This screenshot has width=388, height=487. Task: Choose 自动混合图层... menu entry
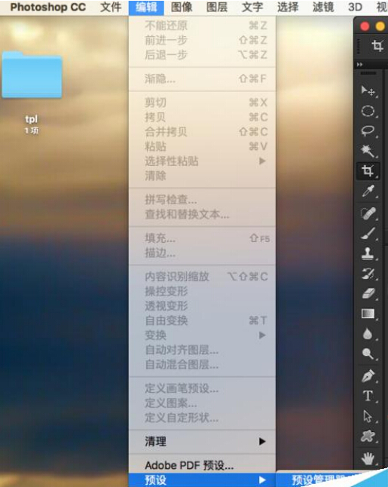coord(202,365)
